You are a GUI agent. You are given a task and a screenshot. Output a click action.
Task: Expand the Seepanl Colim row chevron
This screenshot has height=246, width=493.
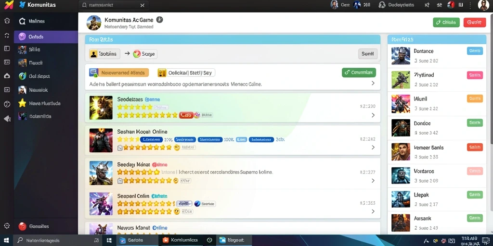pyautogui.click(x=373, y=211)
